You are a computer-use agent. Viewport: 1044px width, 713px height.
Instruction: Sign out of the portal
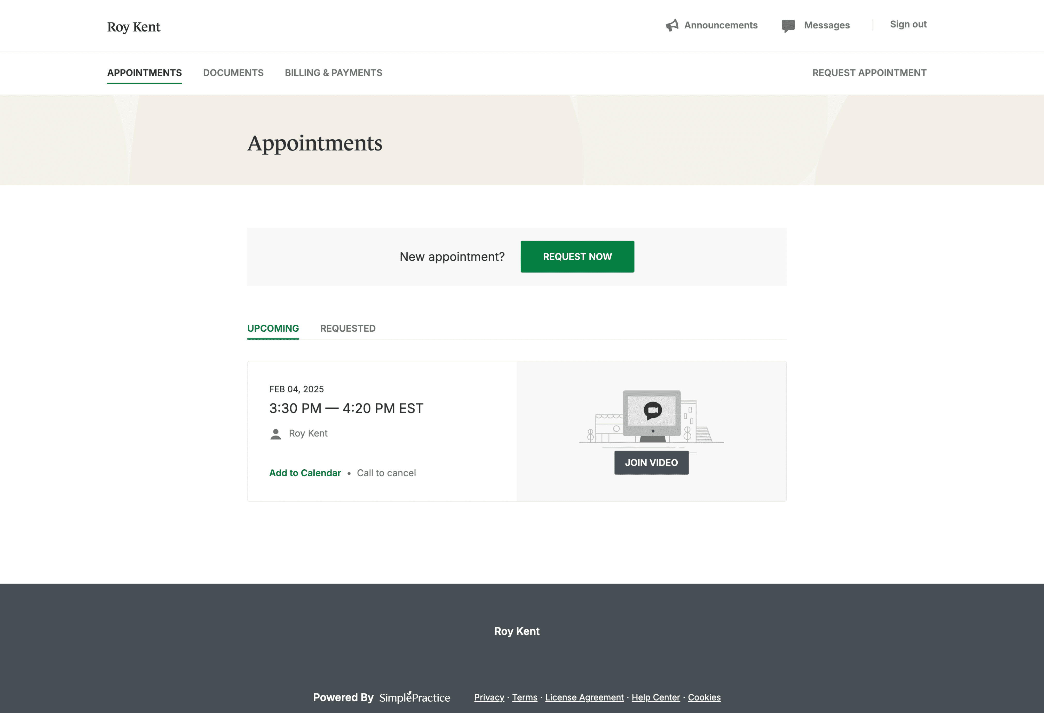point(908,24)
